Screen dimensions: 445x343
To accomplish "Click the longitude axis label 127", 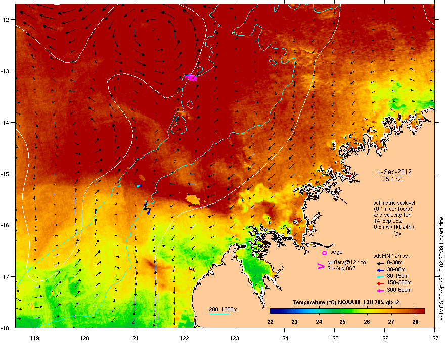I will click(434, 338).
